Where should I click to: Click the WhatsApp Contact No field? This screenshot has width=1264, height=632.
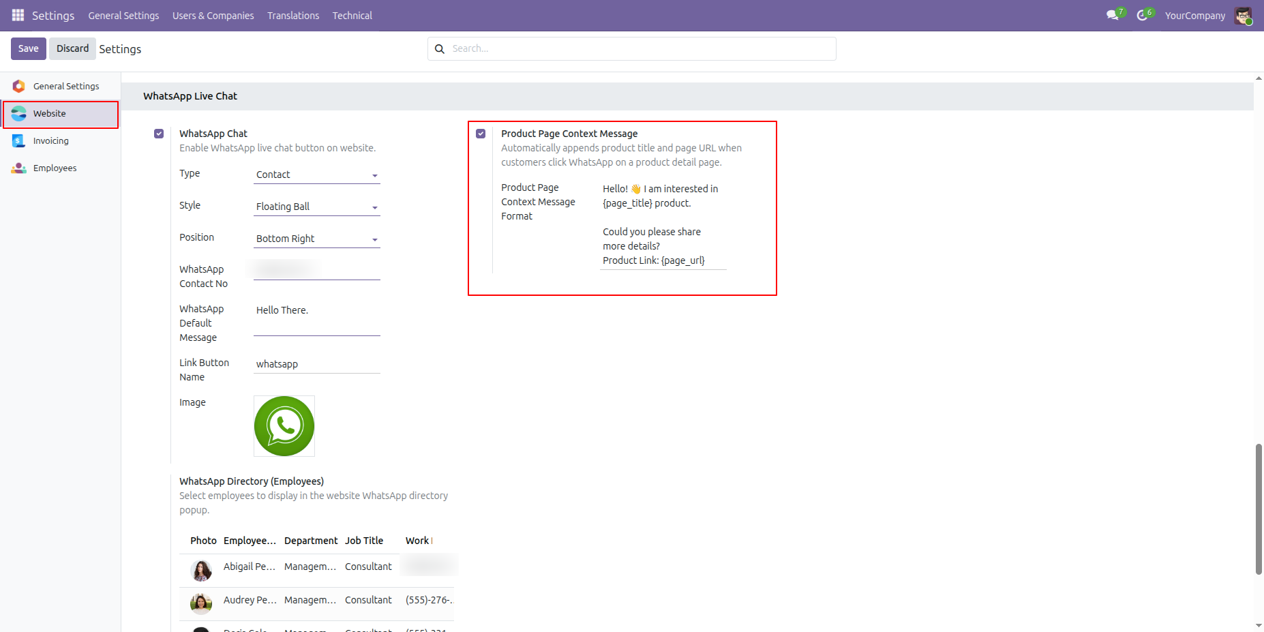click(316, 270)
